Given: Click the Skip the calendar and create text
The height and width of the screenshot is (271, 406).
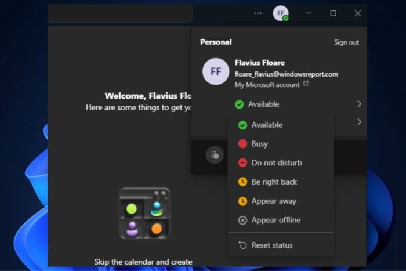Looking at the screenshot, I should 143,262.
